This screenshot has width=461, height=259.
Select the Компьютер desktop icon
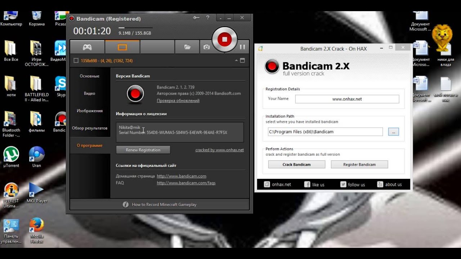[11, 19]
